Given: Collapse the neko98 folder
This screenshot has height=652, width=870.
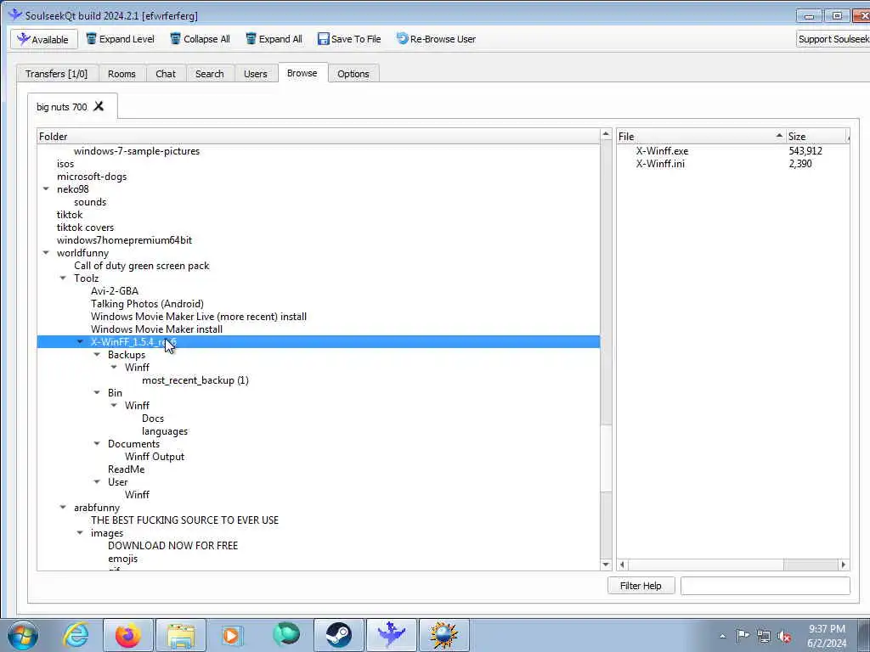Looking at the screenshot, I should click(x=46, y=189).
